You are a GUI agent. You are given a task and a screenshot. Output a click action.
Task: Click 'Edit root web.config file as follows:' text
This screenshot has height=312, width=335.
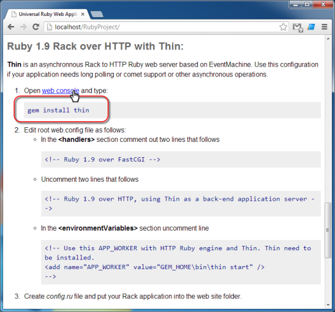point(75,130)
